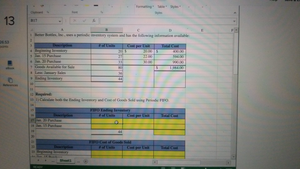Click the 'FIFO Cost of Goods Sold' header
Screen dimensions: 300x169
[x=110, y=142]
